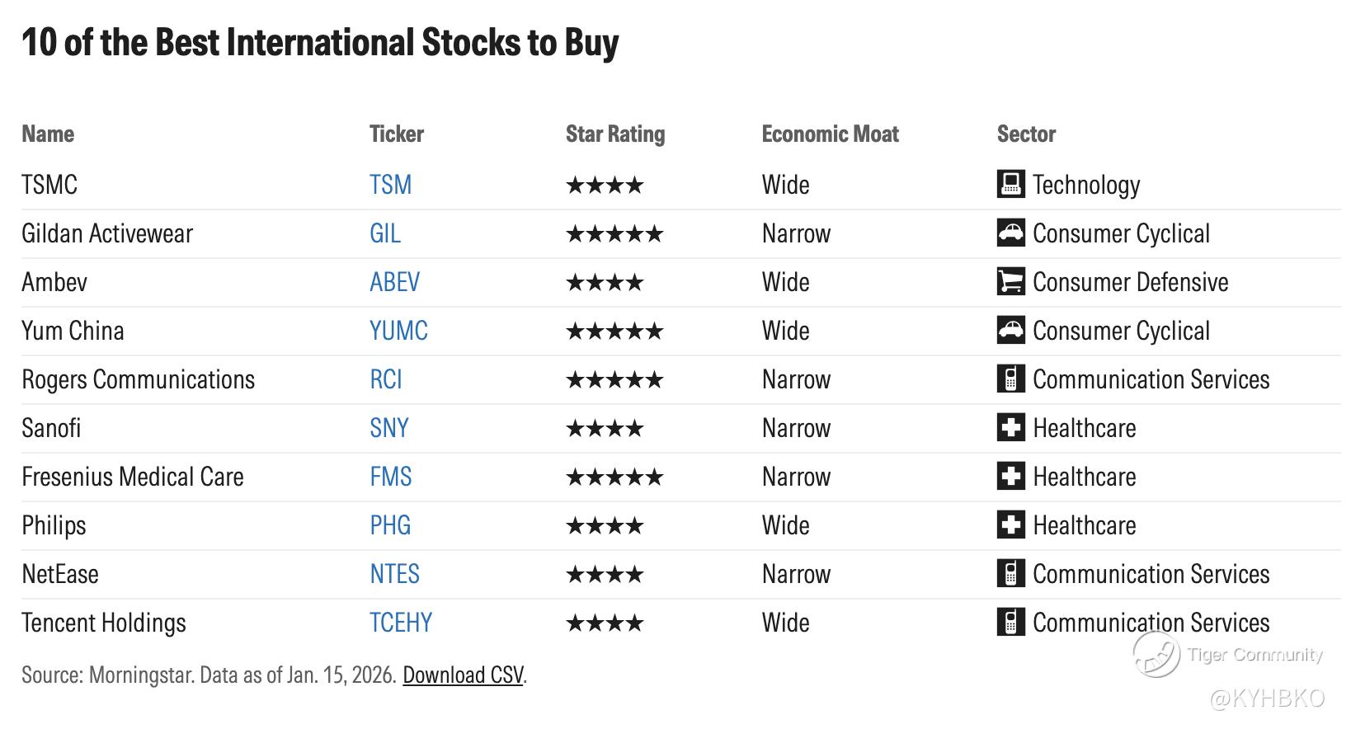Open the GIL ticker link

pyautogui.click(x=385, y=233)
